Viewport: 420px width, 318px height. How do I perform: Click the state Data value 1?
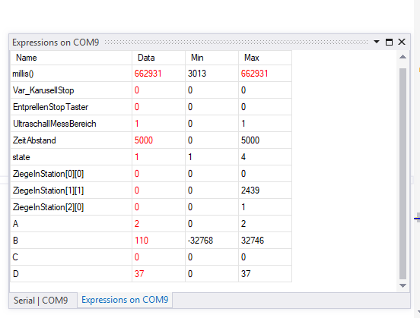click(137, 157)
